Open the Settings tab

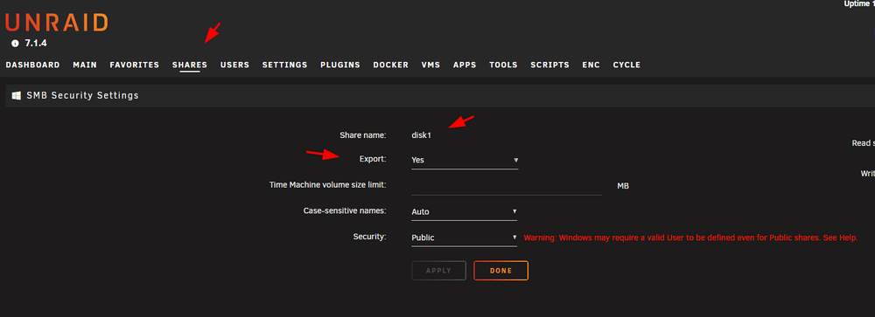click(x=284, y=65)
